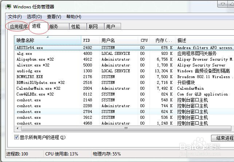Switch to the 服务 tab

59,27
